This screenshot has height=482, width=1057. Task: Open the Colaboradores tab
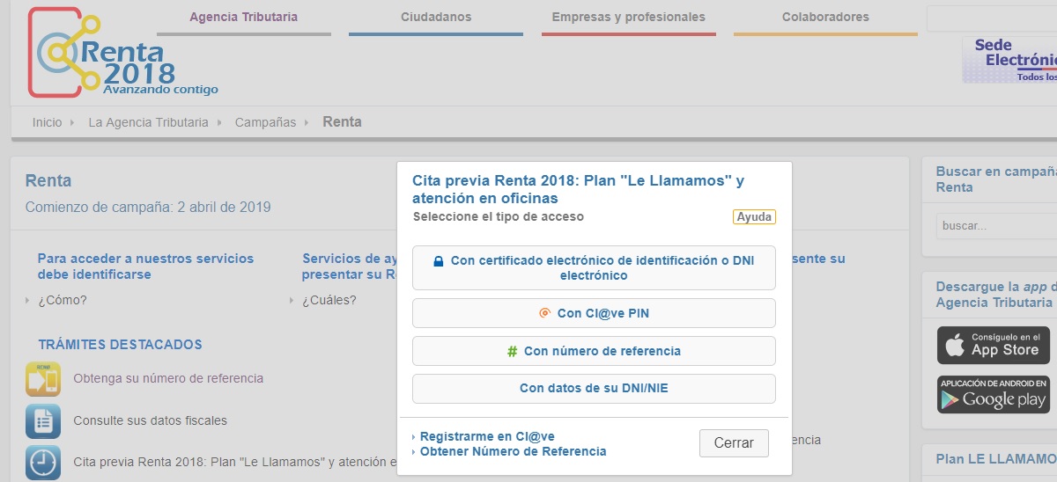(824, 18)
